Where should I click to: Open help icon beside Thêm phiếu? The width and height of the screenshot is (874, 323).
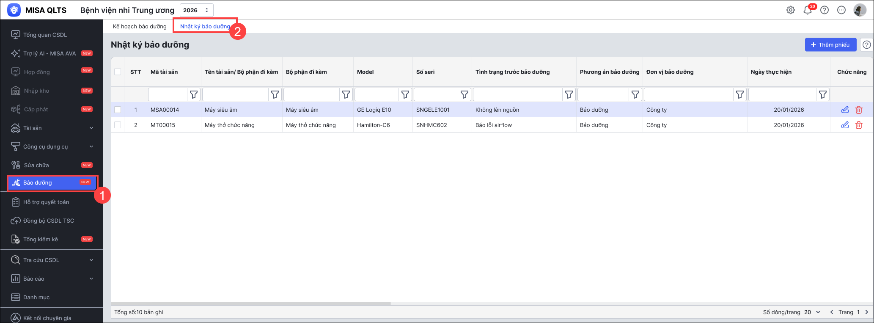(866, 45)
